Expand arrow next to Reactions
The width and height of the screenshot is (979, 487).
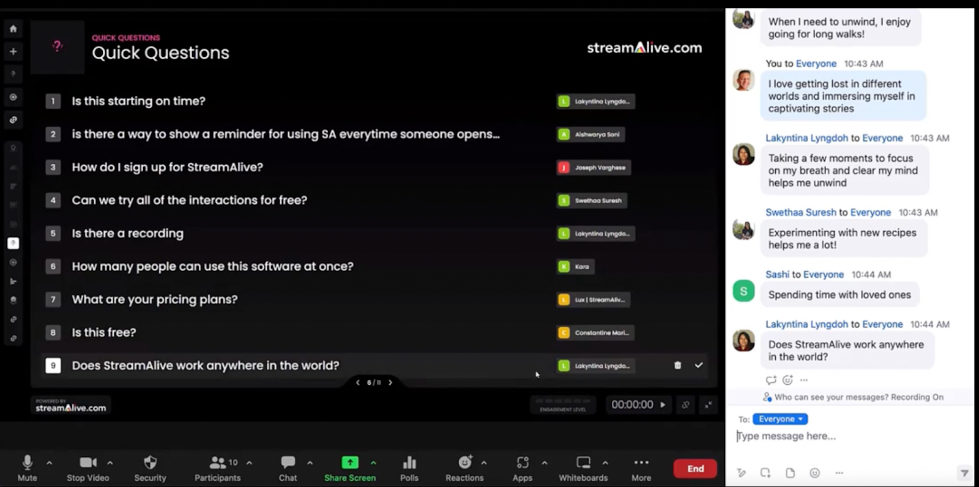[x=484, y=463]
